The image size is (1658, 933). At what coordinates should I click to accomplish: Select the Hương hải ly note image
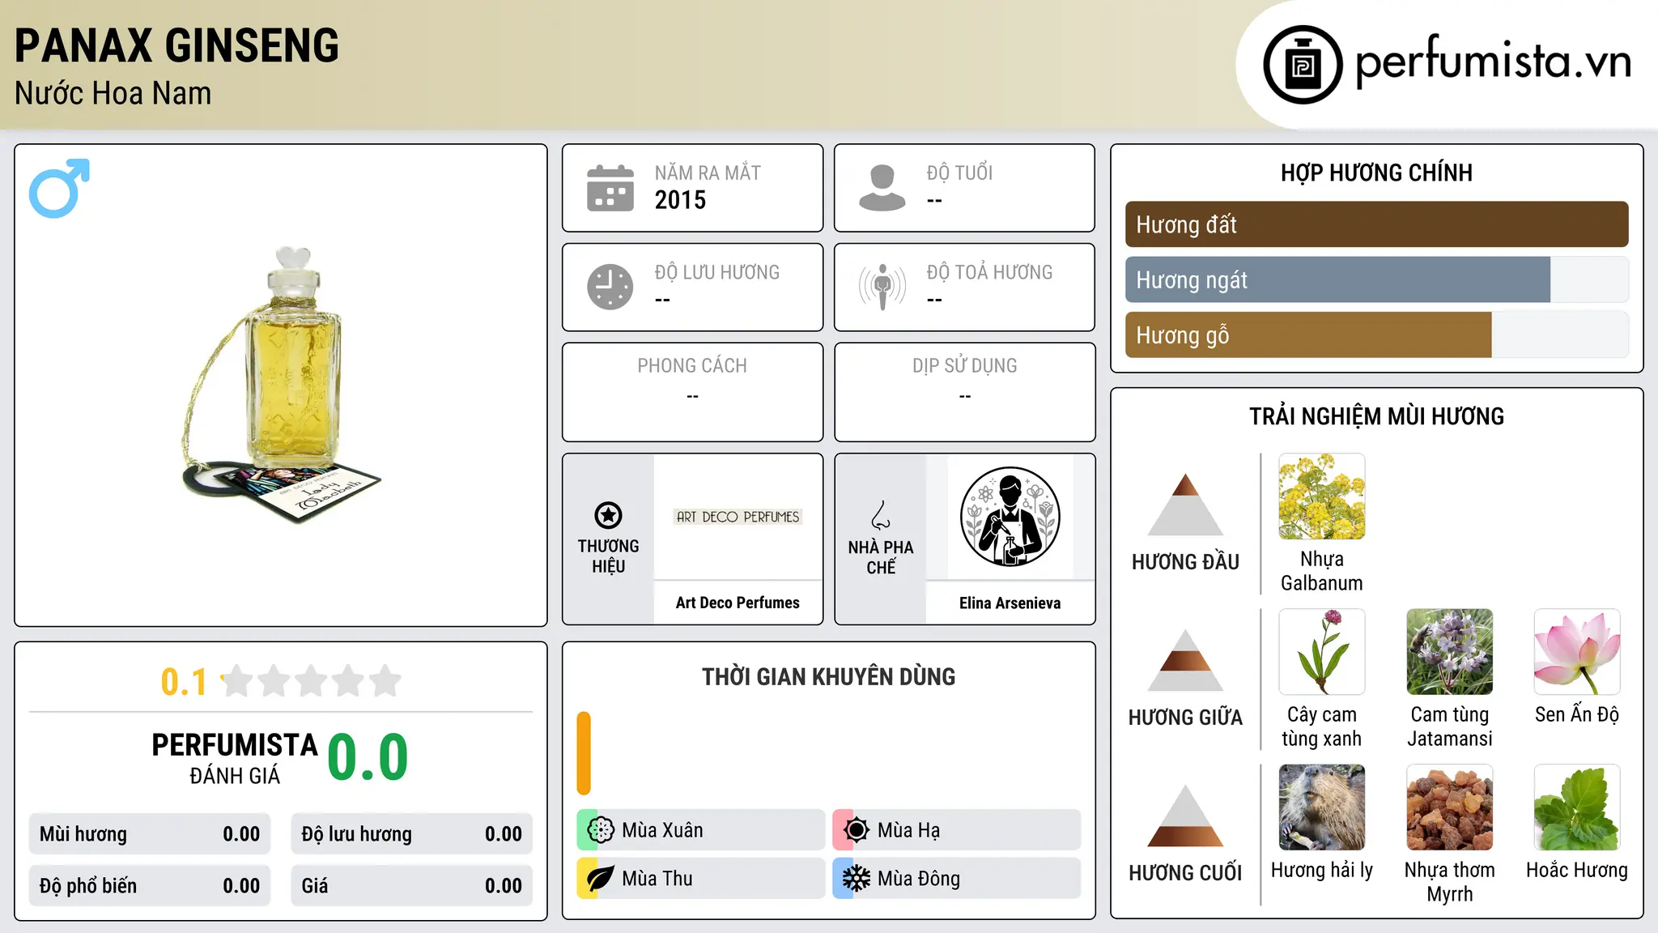tap(1322, 807)
